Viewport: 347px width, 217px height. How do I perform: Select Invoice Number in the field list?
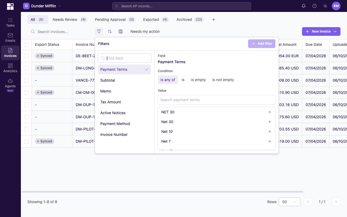tap(124, 135)
